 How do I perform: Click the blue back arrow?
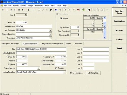[x=56, y=10]
